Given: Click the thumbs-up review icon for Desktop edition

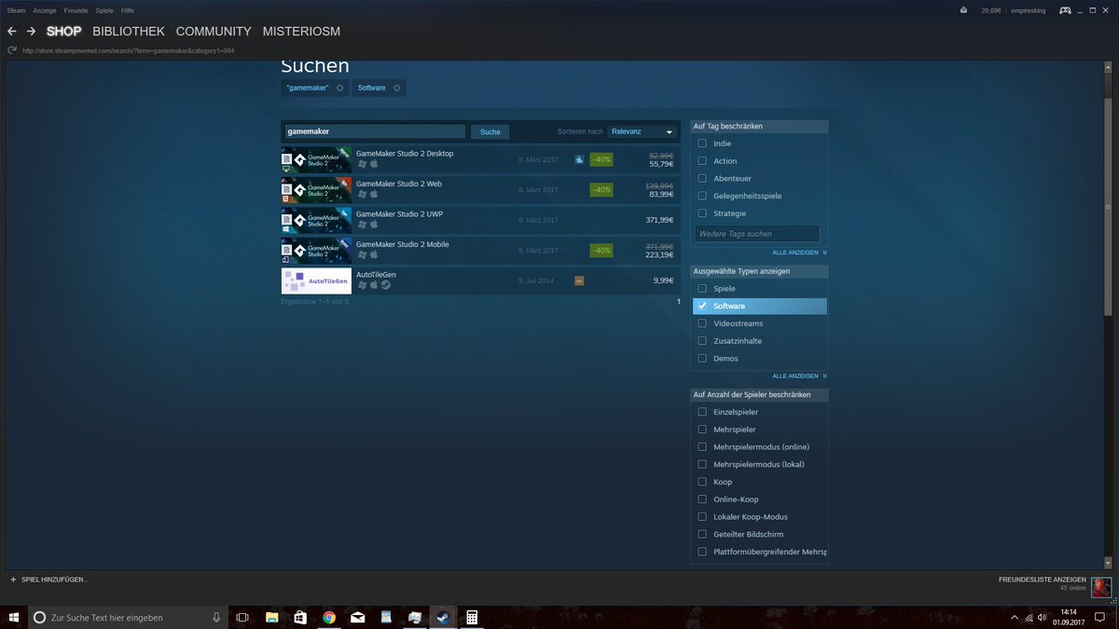Looking at the screenshot, I should pyautogui.click(x=579, y=159).
